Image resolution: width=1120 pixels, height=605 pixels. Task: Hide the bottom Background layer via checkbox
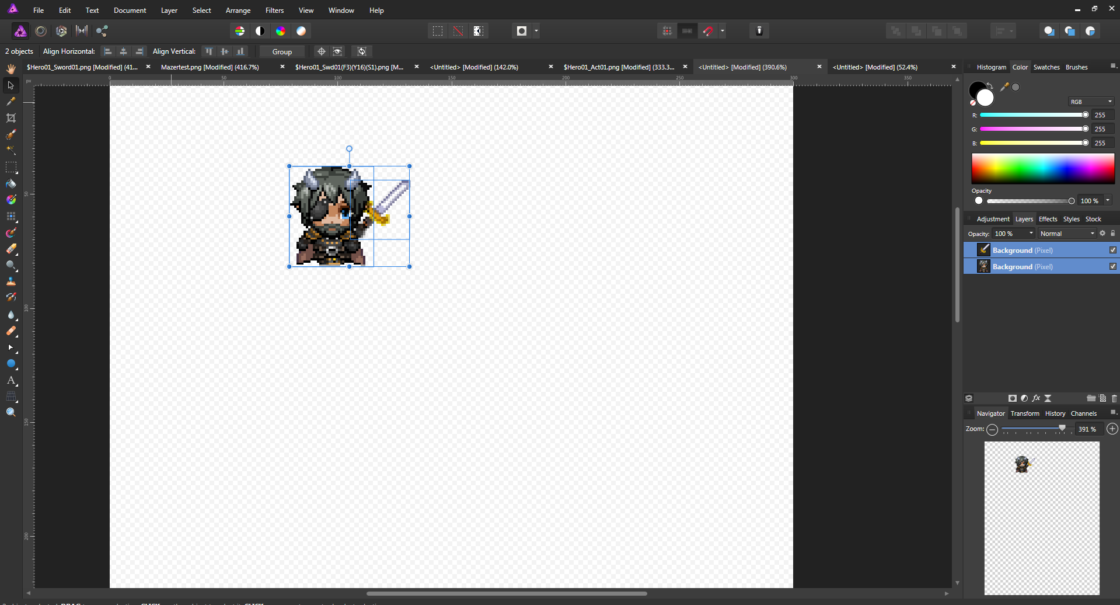coord(1113,266)
